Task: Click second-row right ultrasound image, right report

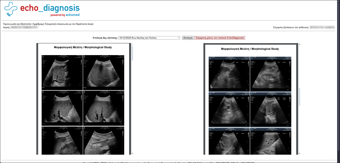Action: pyautogui.click(x=271, y=110)
